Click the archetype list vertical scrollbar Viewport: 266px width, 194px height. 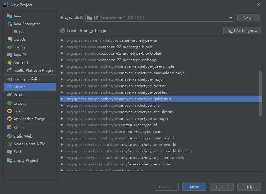tap(260, 94)
